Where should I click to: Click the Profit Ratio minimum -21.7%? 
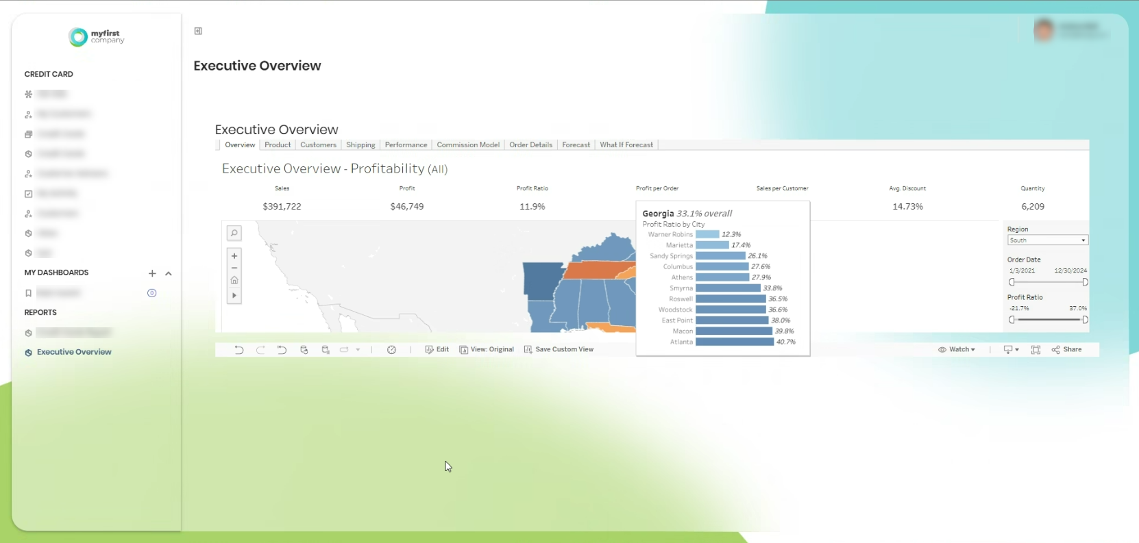click(1019, 308)
